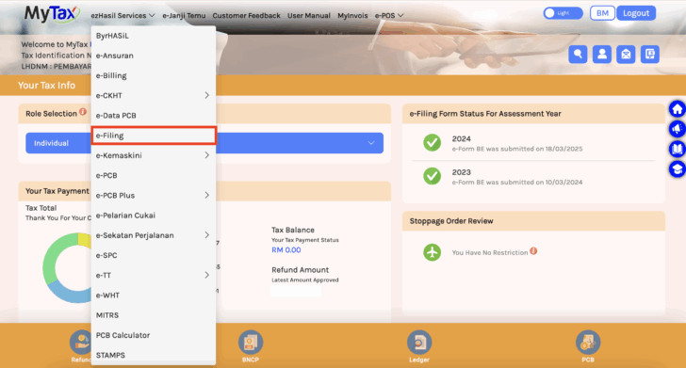Click the MyTax logo
686x368 pixels.
pyautogui.click(x=52, y=13)
